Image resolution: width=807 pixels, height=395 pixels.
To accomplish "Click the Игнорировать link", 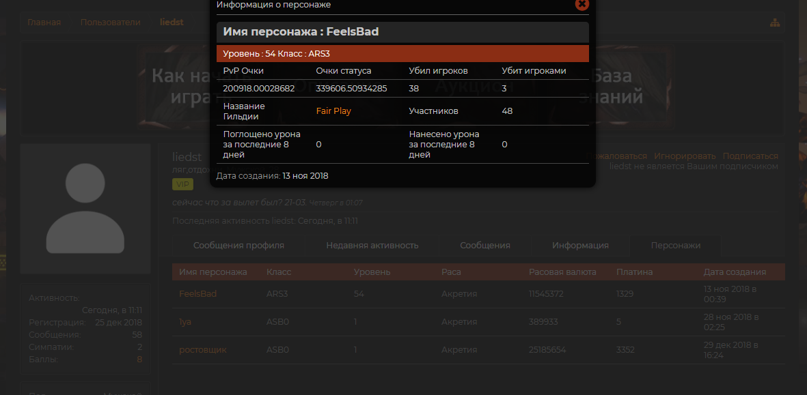I will (685, 156).
